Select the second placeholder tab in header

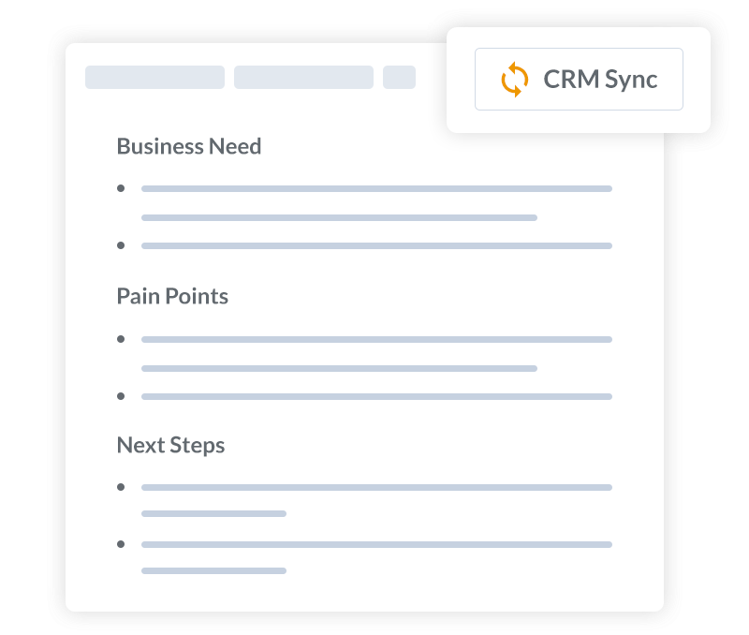click(x=303, y=78)
